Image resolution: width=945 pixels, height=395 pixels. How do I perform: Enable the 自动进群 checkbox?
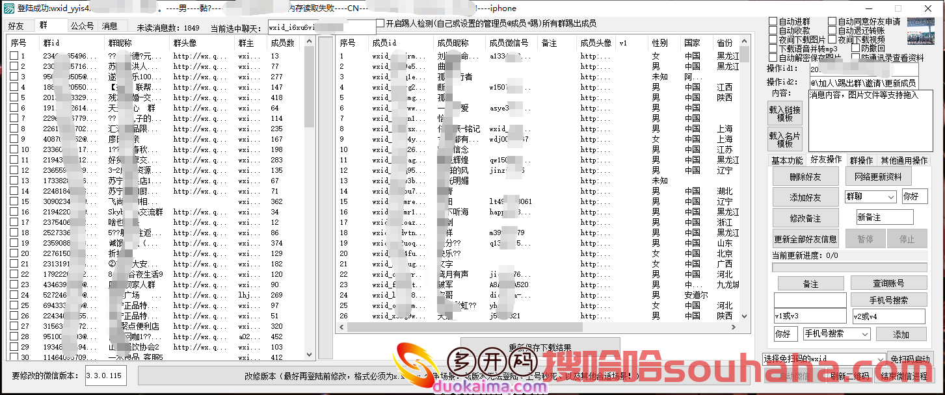point(773,21)
